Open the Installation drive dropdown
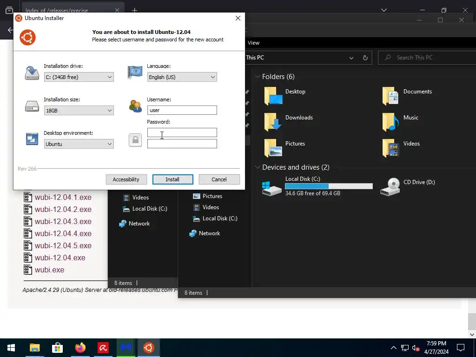Screen dimensions: 476x357 coord(79,77)
